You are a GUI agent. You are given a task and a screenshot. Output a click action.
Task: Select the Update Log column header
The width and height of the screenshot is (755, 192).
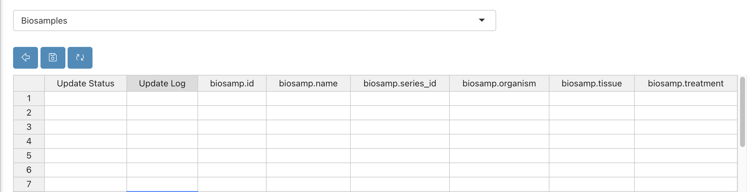(x=162, y=83)
